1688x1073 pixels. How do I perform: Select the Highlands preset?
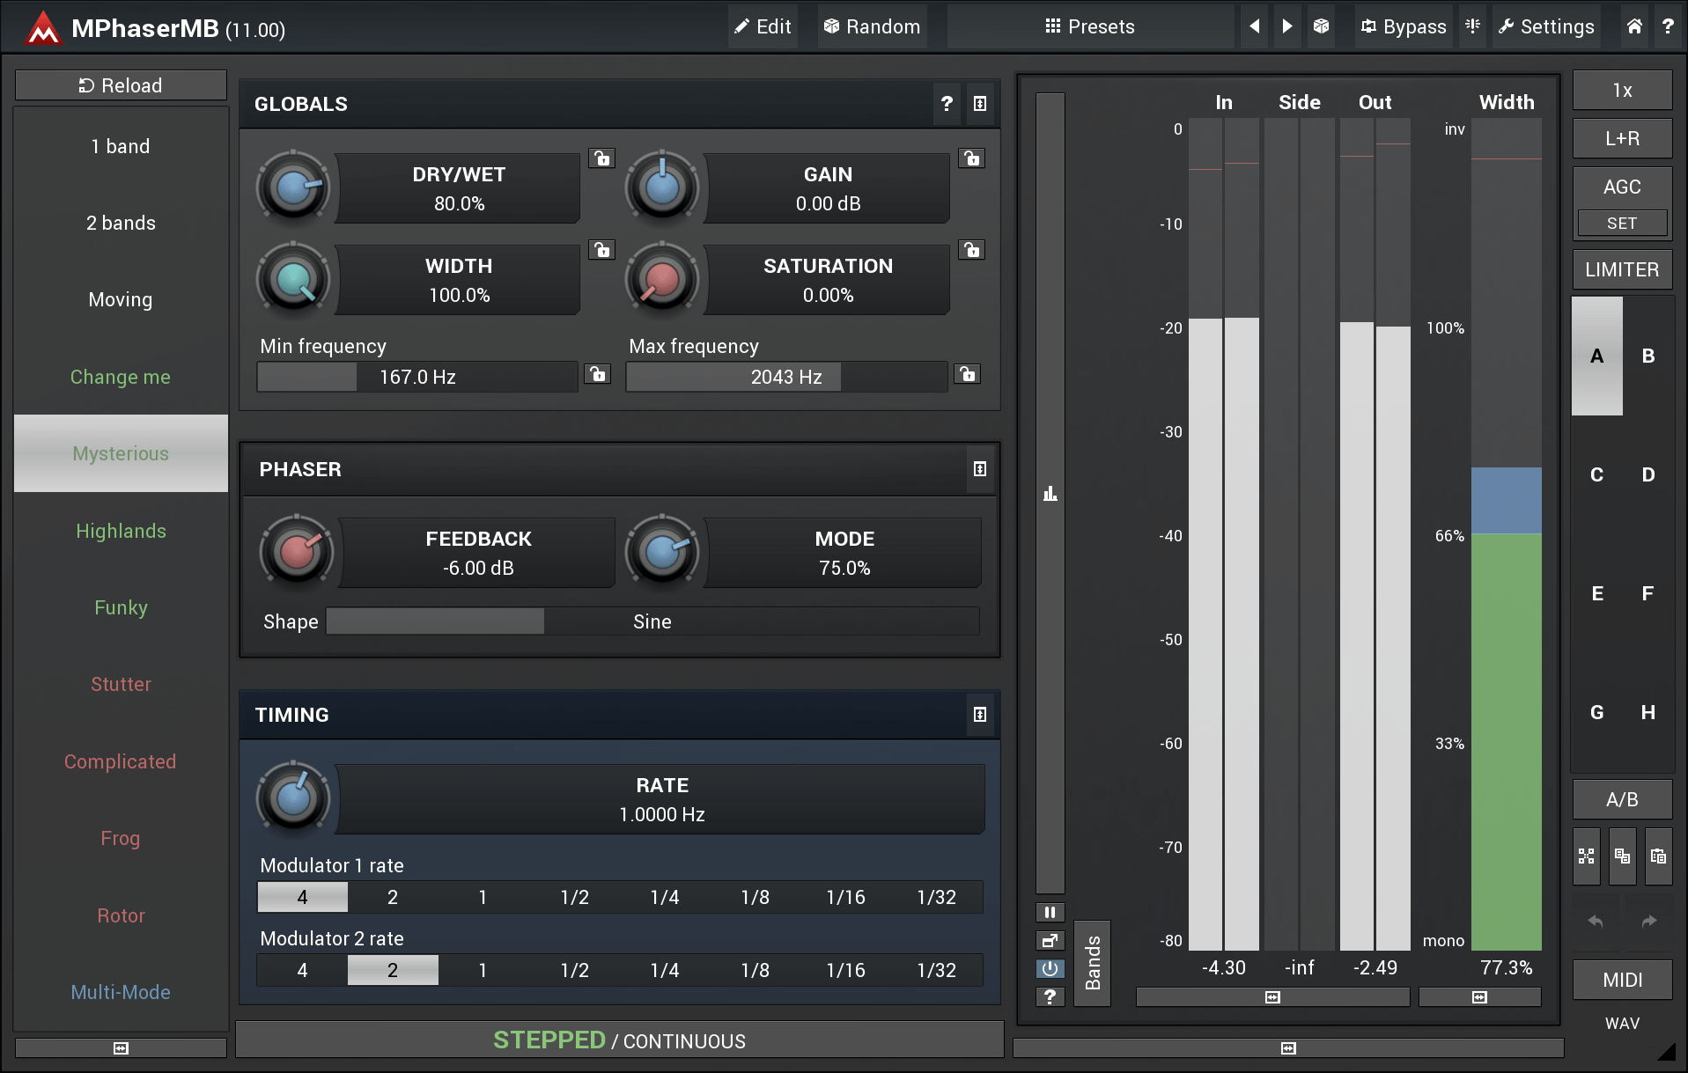tap(121, 531)
